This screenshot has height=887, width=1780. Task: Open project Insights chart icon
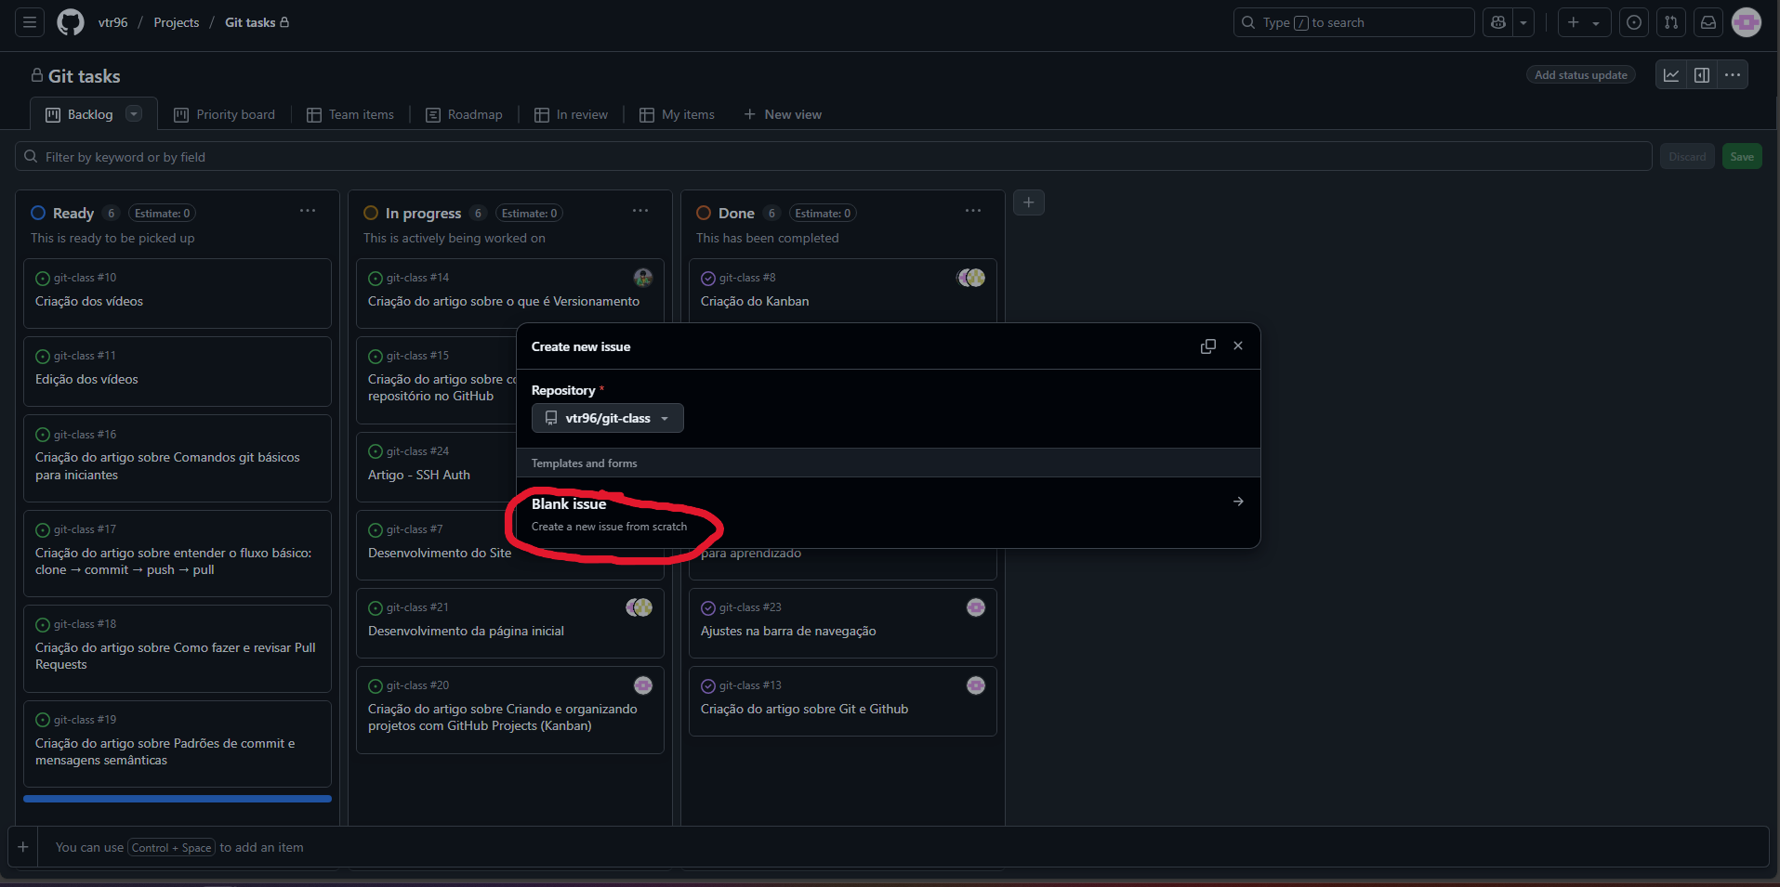(x=1671, y=75)
